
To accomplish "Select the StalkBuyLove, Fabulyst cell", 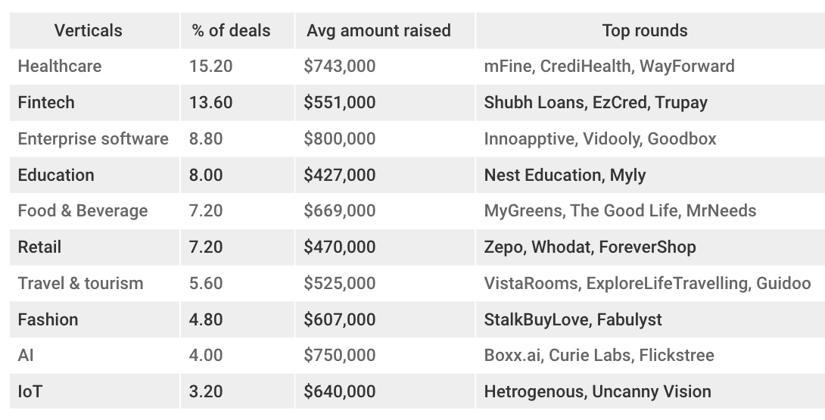I will 572,319.
